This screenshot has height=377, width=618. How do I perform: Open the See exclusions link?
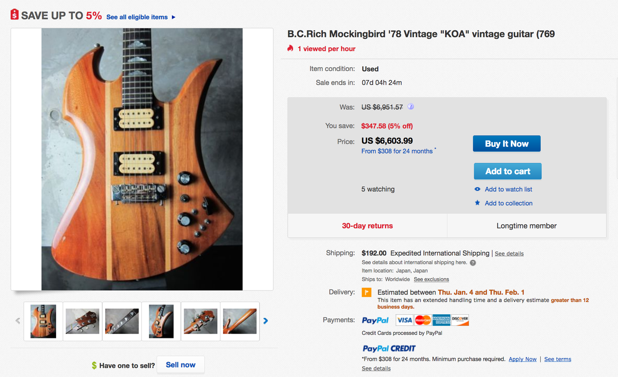[431, 279]
